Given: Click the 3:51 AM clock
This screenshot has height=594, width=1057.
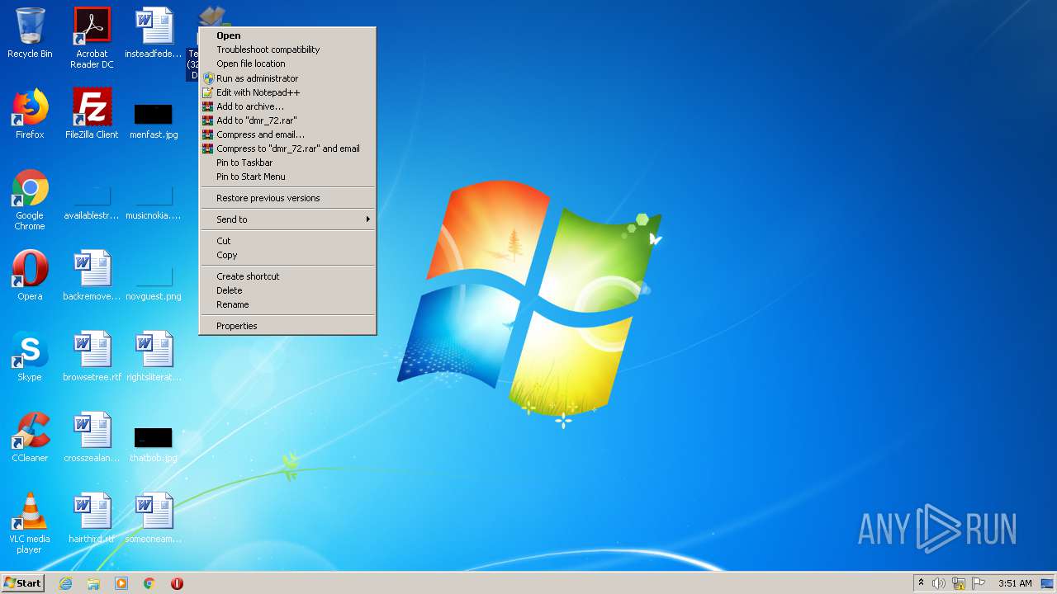Looking at the screenshot, I should tap(1015, 583).
